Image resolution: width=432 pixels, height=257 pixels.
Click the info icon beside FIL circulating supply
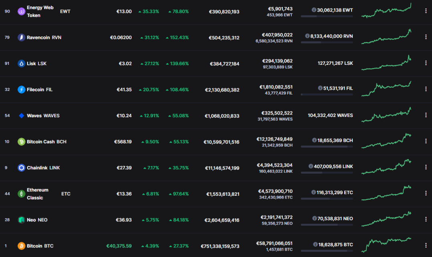(x=320, y=88)
